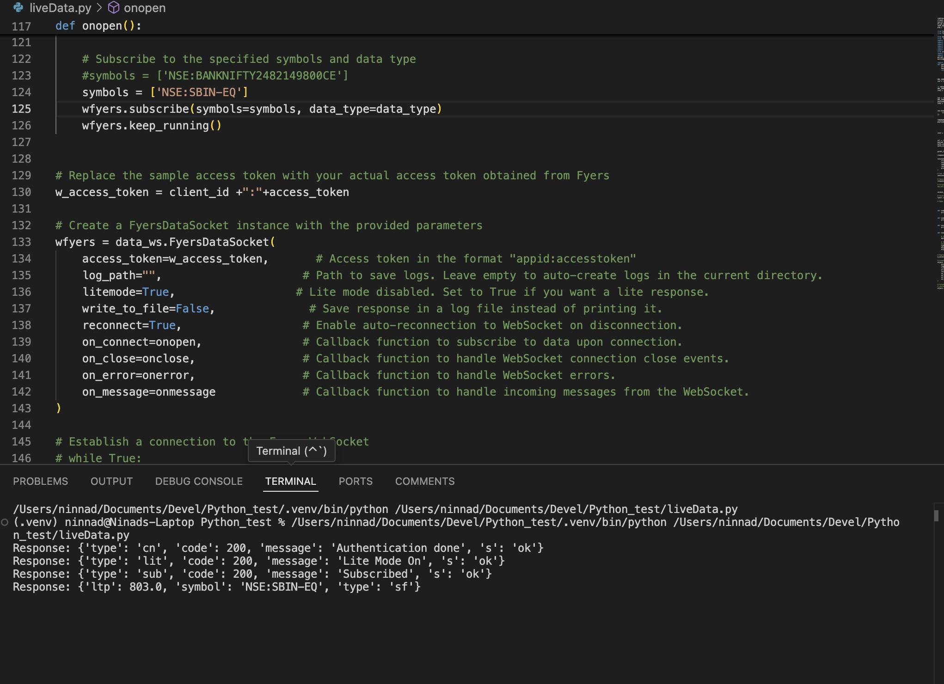Click 'on_error=onerror,' on line 141
The height and width of the screenshot is (684, 944).
click(139, 375)
